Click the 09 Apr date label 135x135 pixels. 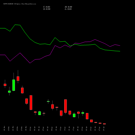point(52,128)
